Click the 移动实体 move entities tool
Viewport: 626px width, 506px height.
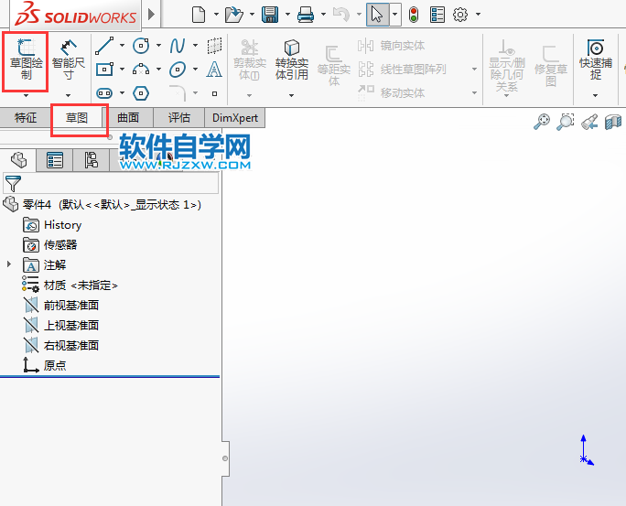[x=392, y=93]
